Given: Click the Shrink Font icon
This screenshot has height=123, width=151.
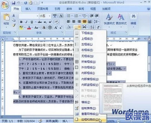Looking at the screenshot, I should coord(61,27).
